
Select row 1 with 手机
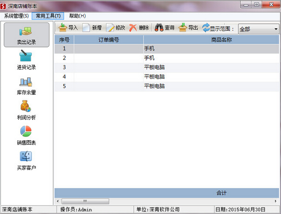[x=167, y=49]
